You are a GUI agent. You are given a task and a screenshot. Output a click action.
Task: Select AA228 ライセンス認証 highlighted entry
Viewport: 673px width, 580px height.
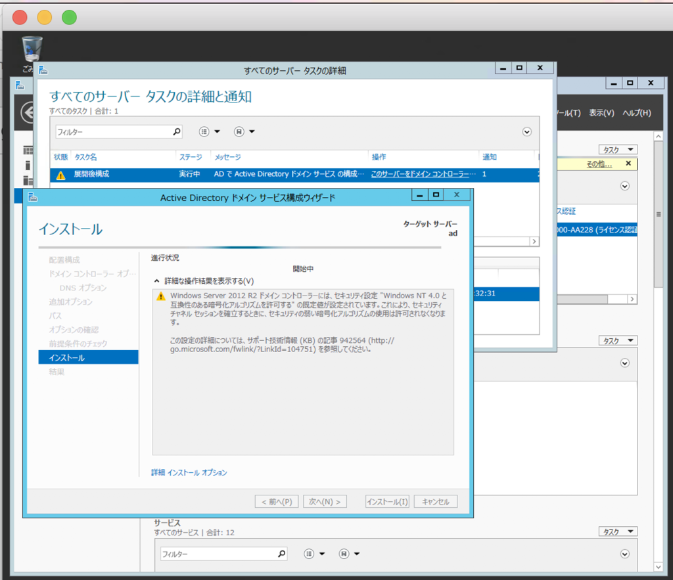click(x=597, y=229)
